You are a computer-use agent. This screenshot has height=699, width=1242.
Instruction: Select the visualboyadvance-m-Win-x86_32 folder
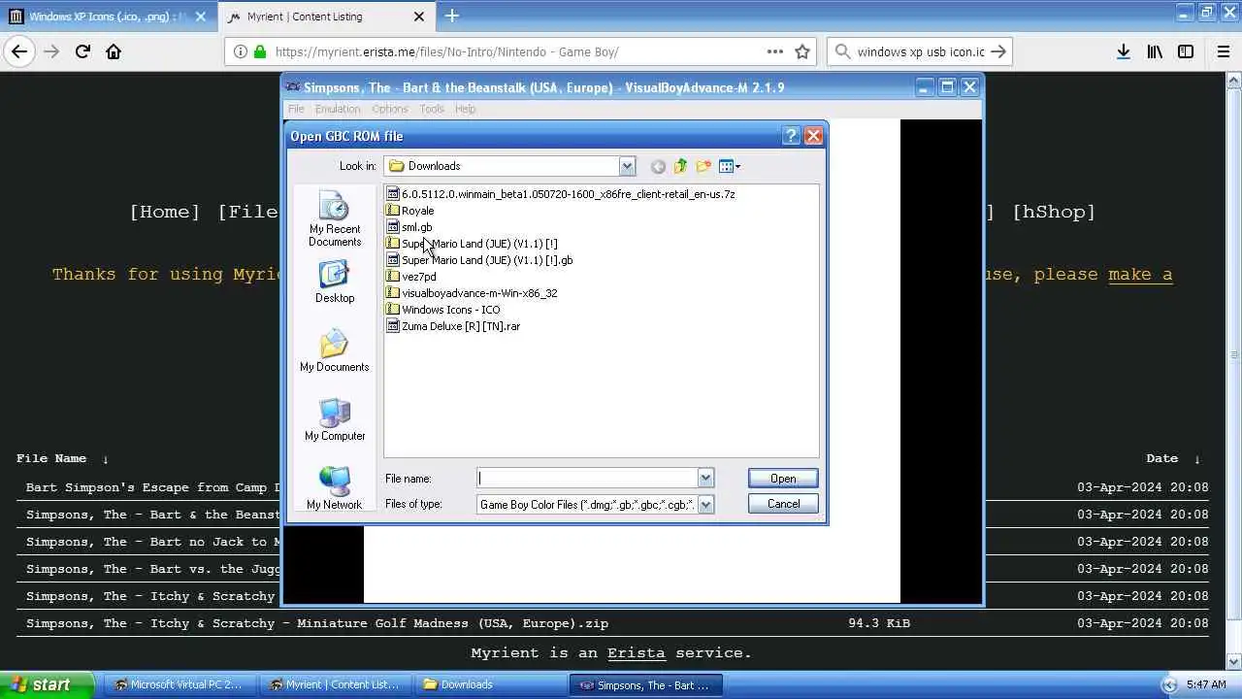coord(472,293)
